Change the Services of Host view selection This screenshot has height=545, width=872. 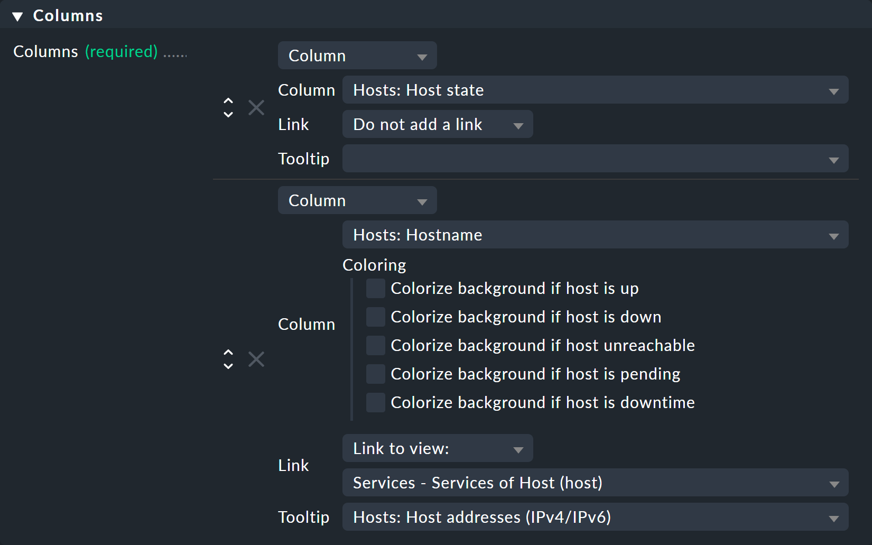(595, 483)
